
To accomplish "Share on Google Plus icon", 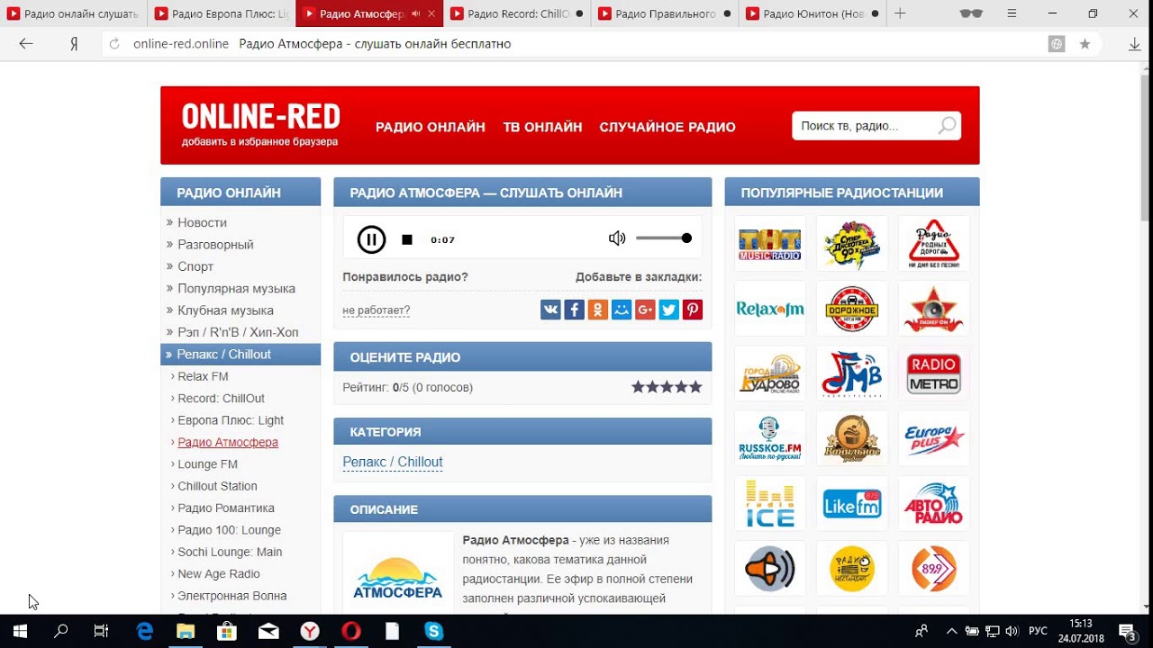I will 645,310.
